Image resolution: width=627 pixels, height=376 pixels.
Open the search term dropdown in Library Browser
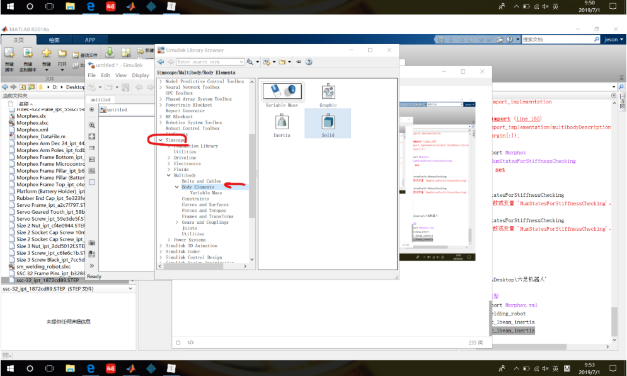[241, 62]
